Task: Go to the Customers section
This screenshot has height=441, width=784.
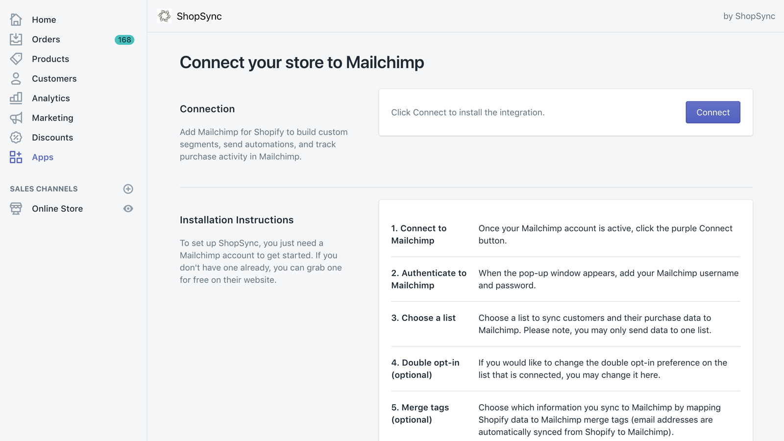Action: (x=54, y=78)
